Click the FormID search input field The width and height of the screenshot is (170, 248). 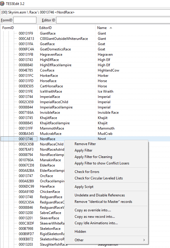[25, 20]
